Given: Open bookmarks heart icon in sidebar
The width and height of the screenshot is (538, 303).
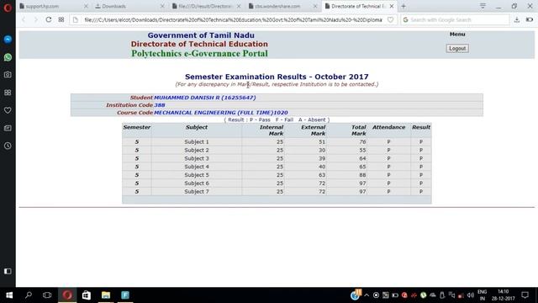Looking at the screenshot, I should tap(8, 110).
